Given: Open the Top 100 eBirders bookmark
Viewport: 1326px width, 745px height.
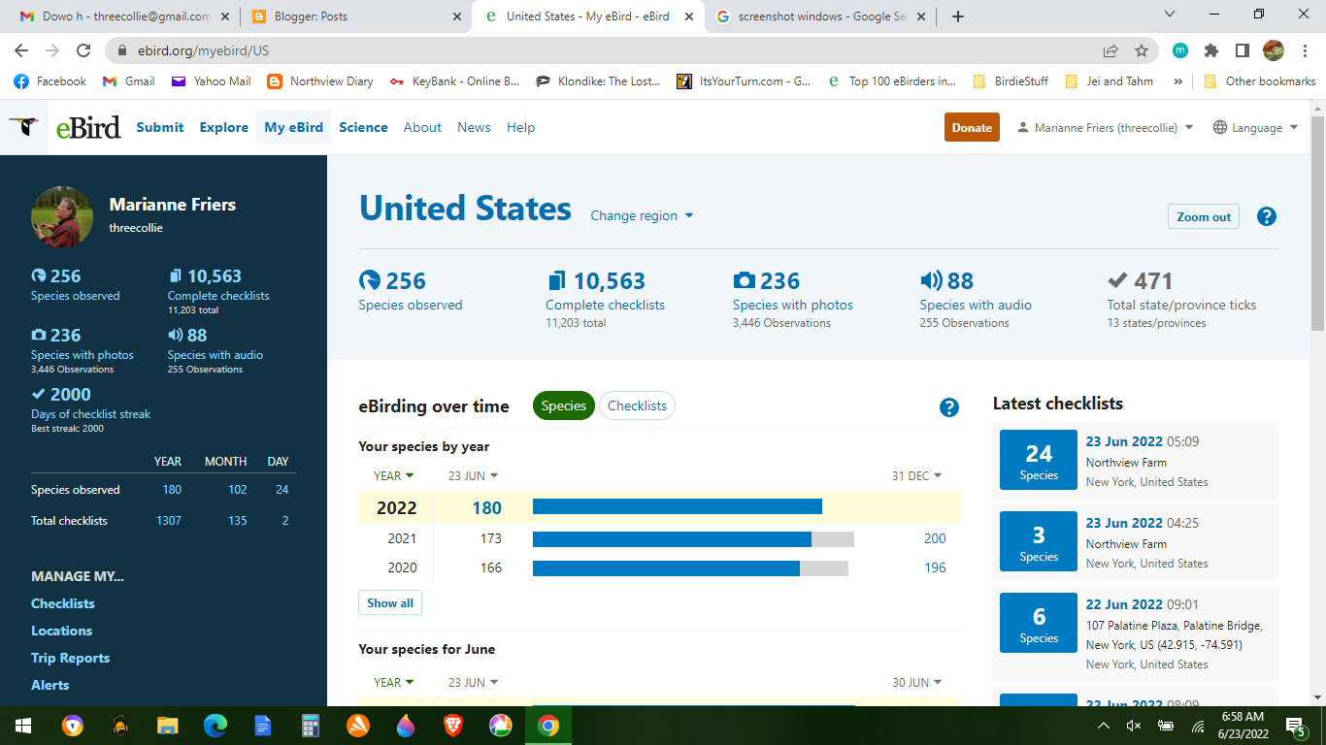Looking at the screenshot, I should (x=892, y=81).
